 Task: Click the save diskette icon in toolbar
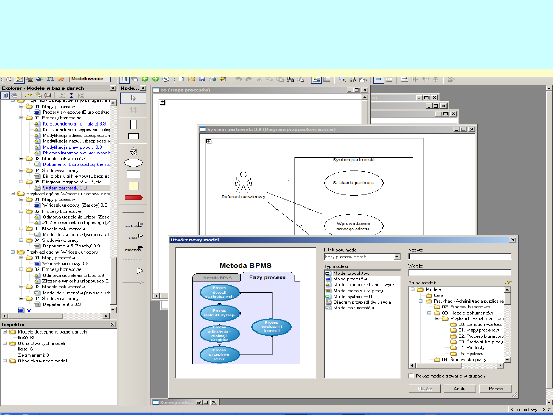(202, 79)
